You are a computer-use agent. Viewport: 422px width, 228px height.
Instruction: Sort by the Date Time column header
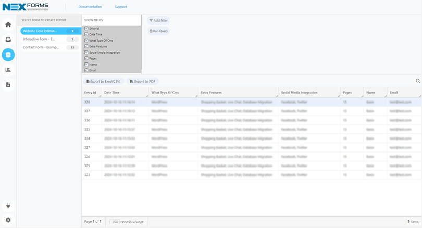tap(125, 92)
